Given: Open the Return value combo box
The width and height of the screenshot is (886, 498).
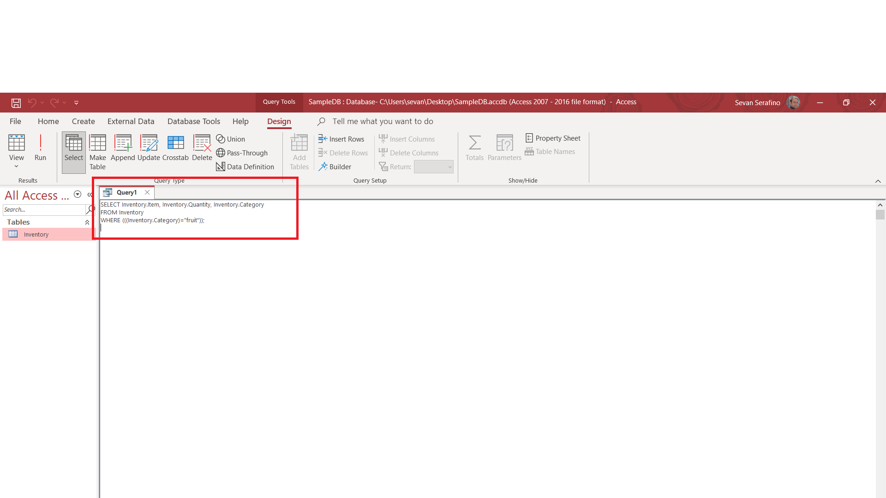Looking at the screenshot, I should tap(433, 166).
